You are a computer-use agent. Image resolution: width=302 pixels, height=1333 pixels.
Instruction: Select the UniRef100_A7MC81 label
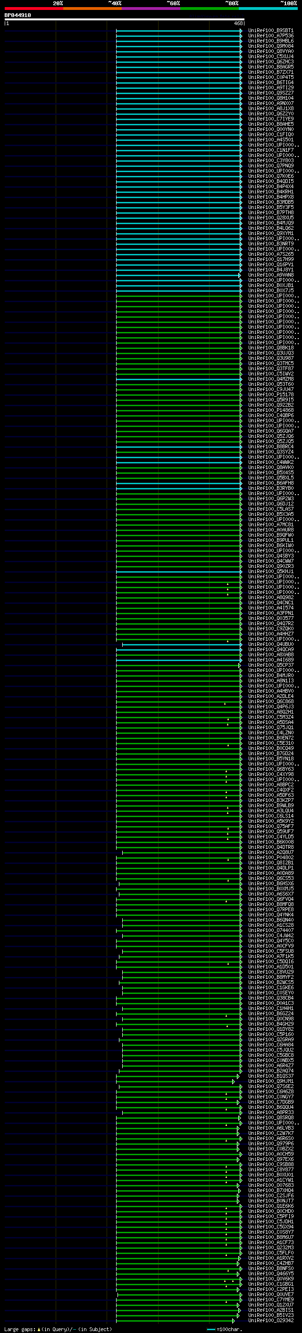tap(270, 525)
